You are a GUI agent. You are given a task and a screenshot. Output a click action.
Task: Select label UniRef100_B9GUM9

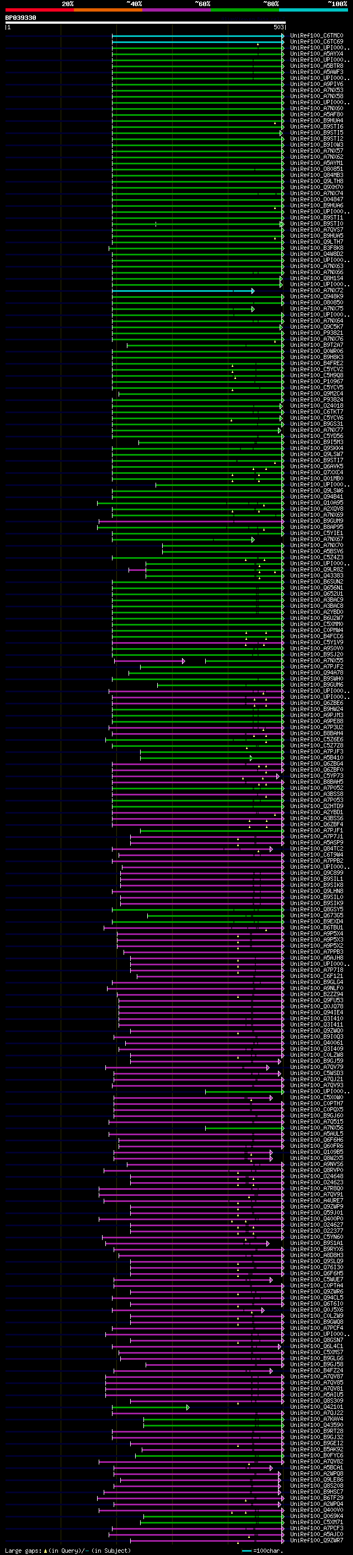pos(317,521)
